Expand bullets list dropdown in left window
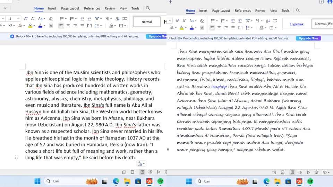 click(x=66, y=19)
